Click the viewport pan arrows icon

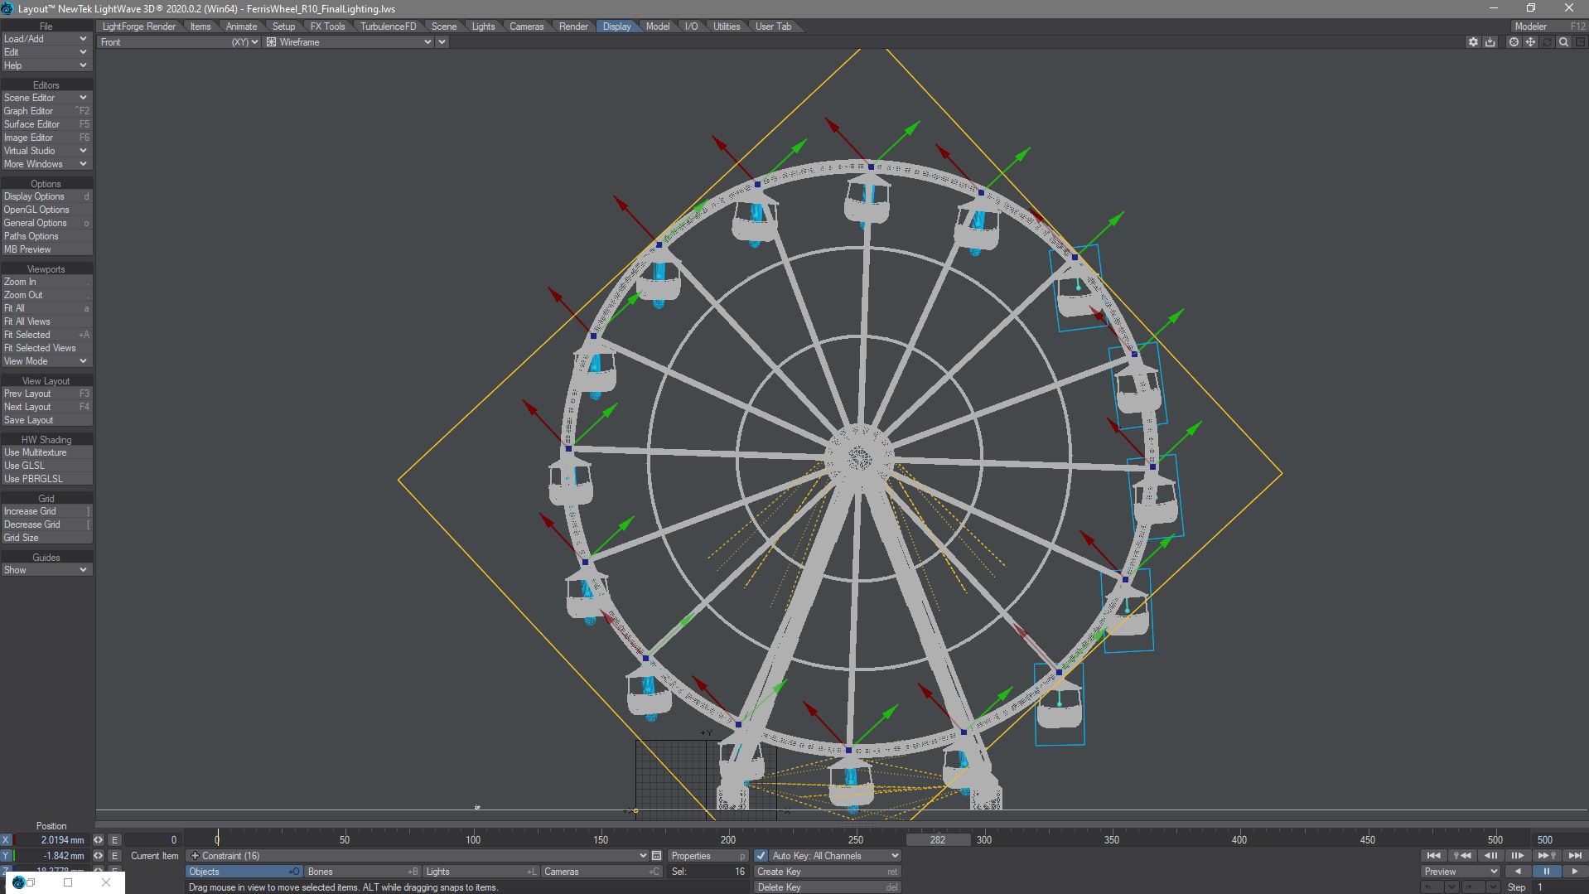pos(1530,42)
